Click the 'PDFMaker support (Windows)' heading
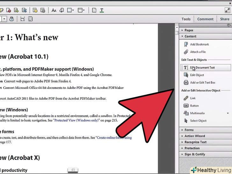Screen dimensions: 232x174 63,69
